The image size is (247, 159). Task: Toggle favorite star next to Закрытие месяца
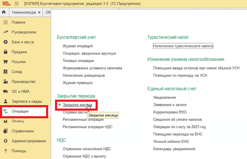click(60, 105)
